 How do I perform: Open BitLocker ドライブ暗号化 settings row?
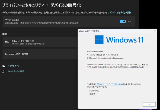pos(40,42)
